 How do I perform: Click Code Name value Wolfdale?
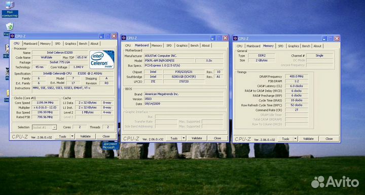pyautogui.click(x=46, y=57)
